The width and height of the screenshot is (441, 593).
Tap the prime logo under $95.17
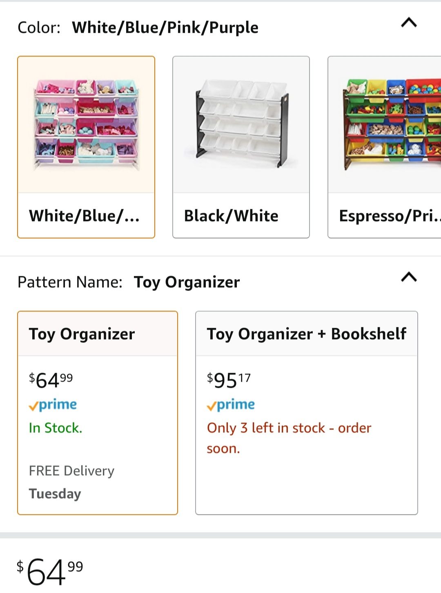231,405
